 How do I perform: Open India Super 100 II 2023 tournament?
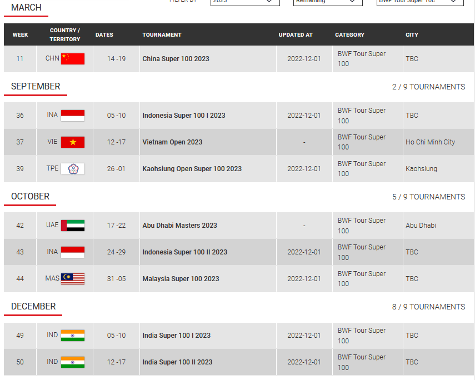point(177,362)
